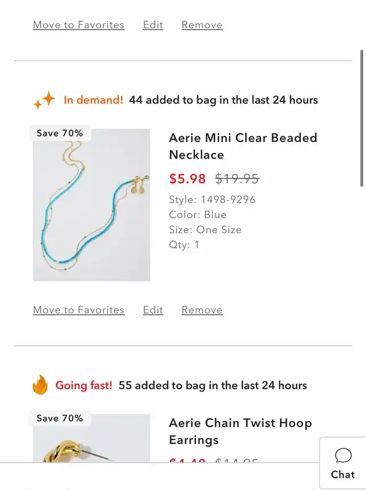Open the gold hoop earrings product image
This screenshot has width=366, height=490.
point(91,438)
